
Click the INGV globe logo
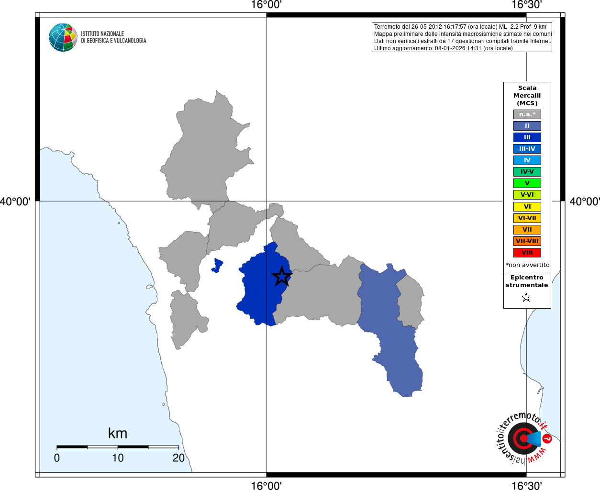point(63,37)
